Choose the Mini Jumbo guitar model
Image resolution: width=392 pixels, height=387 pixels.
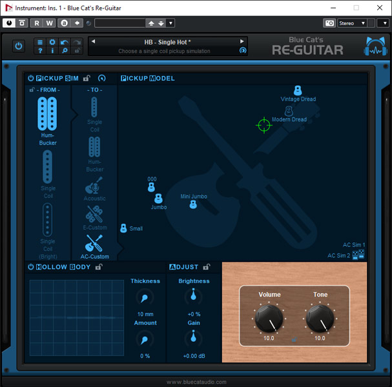pos(193,204)
